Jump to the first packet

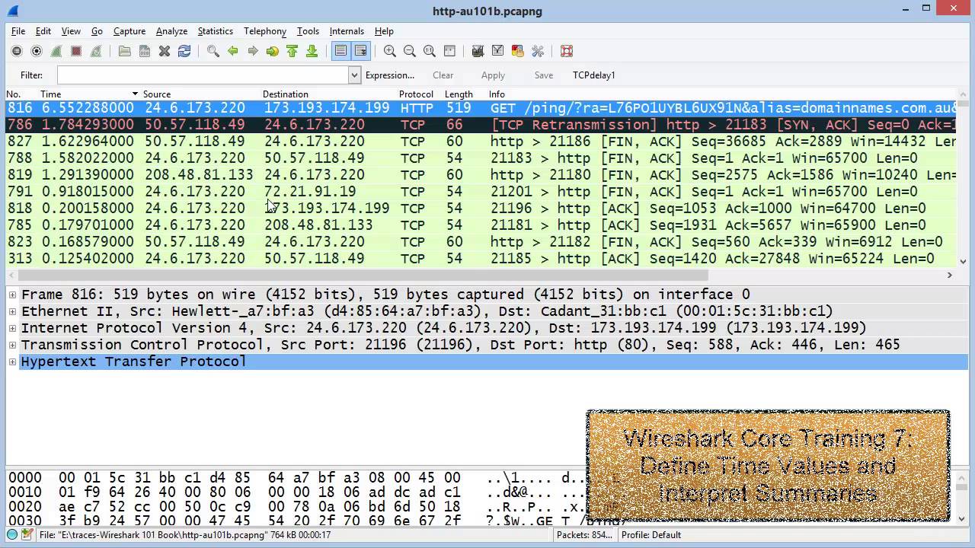pos(292,51)
